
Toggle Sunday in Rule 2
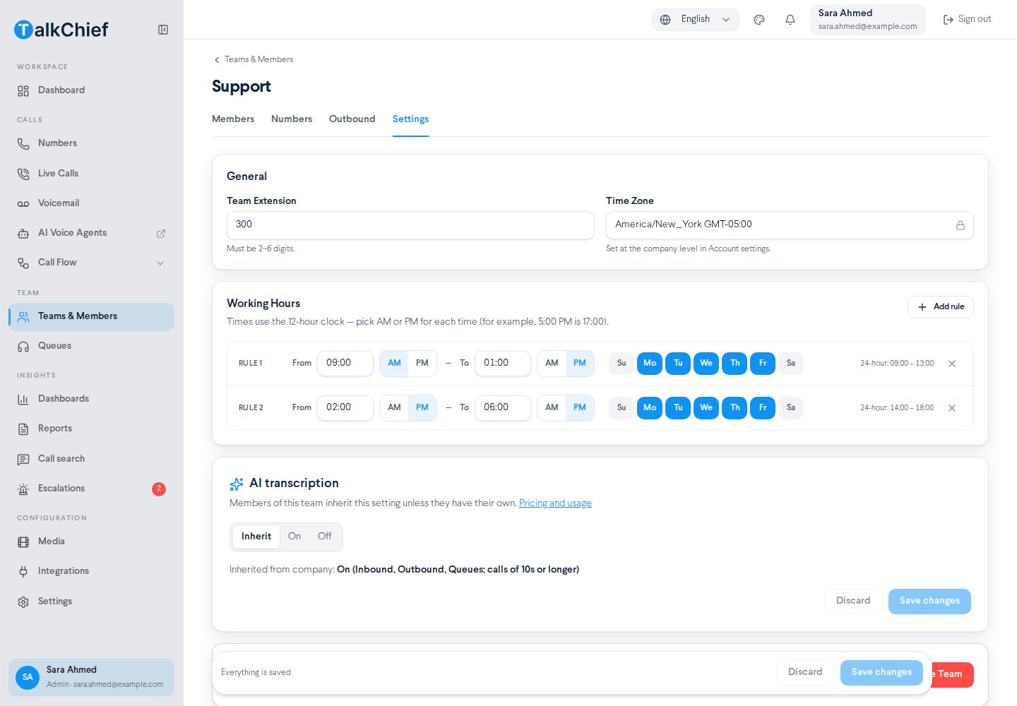click(621, 408)
